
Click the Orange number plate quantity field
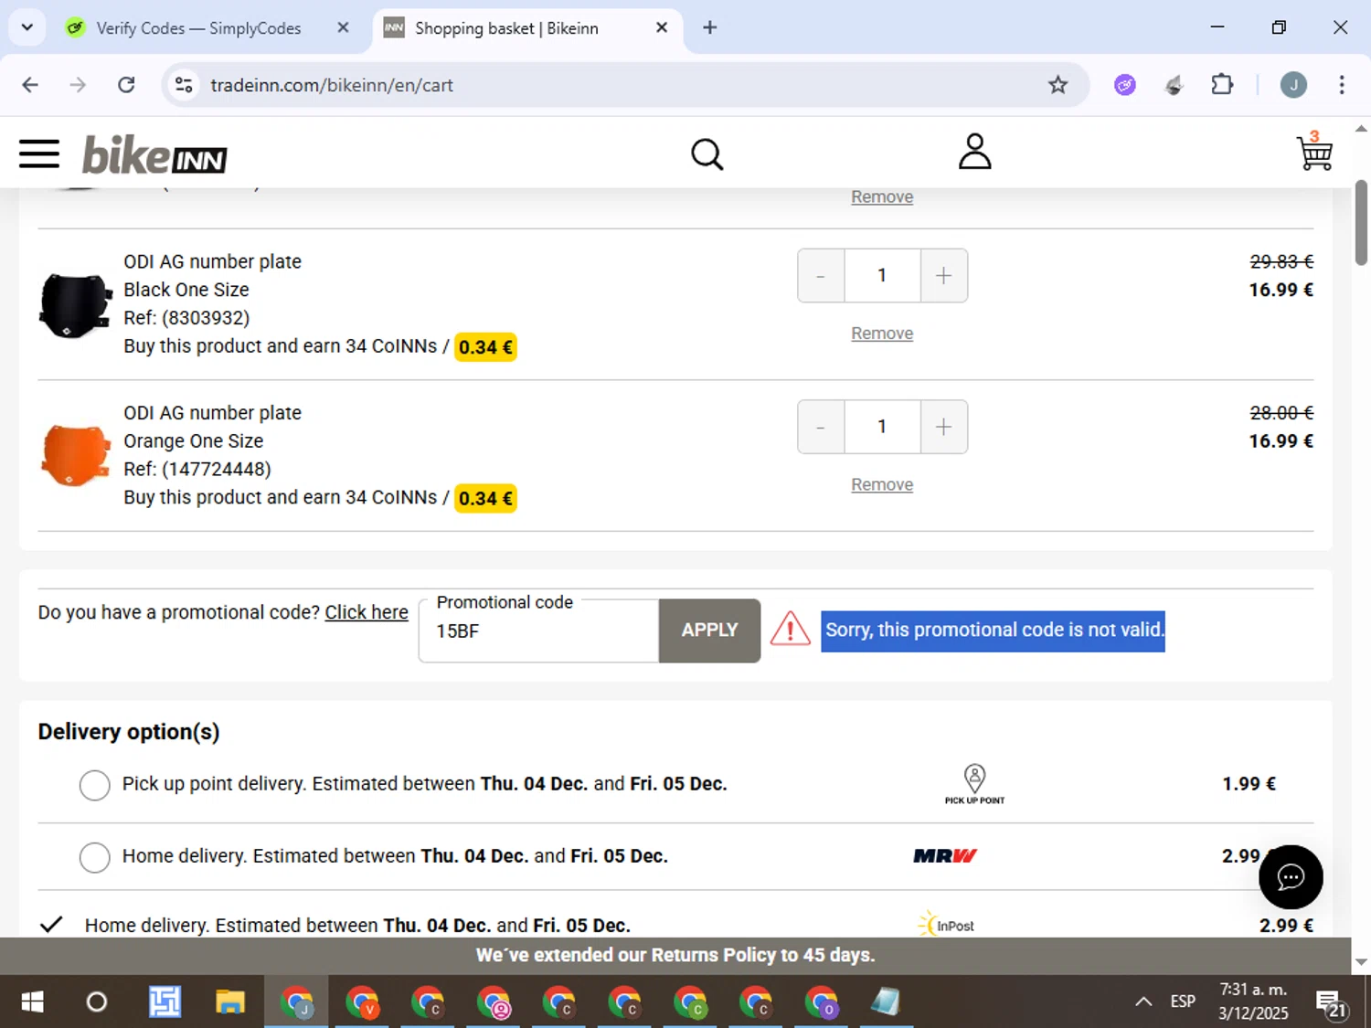click(x=882, y=427)
